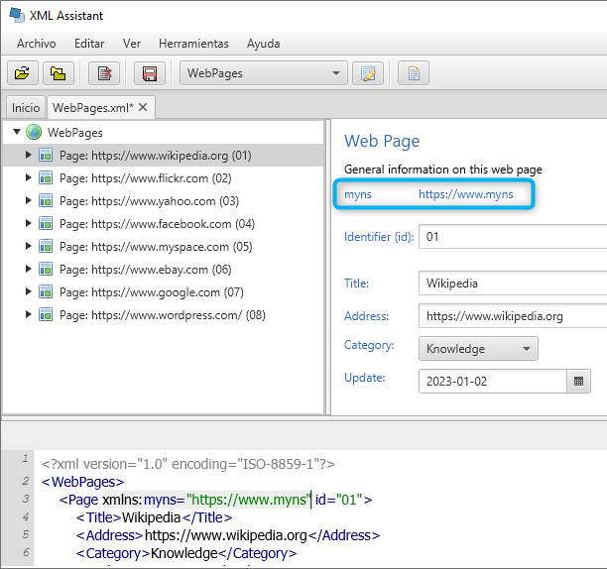Open the calendar picker for Update date
The height and width of the screenshot is (569, 607).
(x=578, y=381)
